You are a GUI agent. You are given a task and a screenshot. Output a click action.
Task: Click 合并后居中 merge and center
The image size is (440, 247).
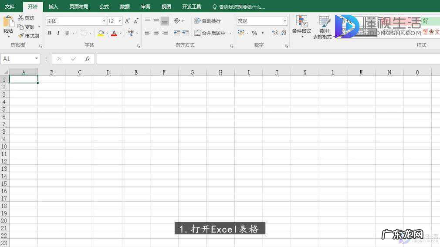210,33
